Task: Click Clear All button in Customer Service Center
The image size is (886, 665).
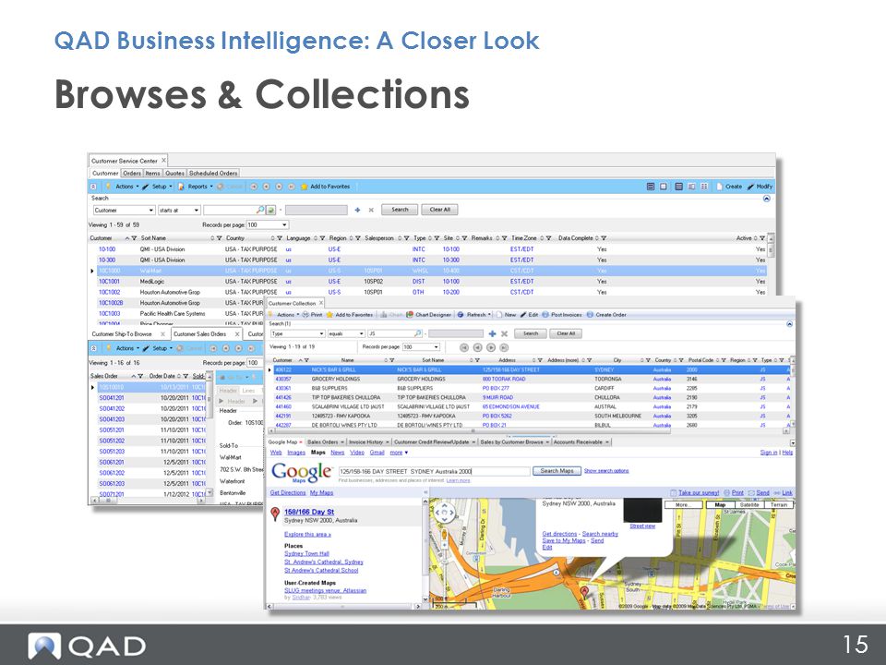Action: click(x=439, y=210)
